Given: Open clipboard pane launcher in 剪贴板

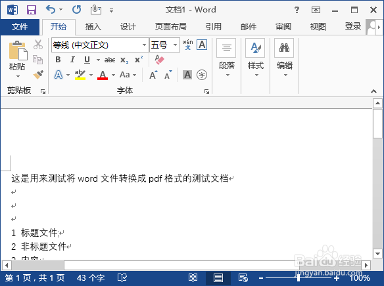Looking at the screenshot, I should tap(43, 91).
